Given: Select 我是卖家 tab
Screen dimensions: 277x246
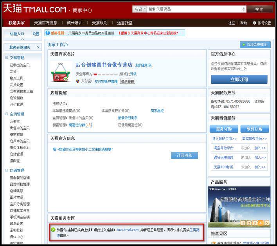Looking at the screenshot, I should (16, 23).
